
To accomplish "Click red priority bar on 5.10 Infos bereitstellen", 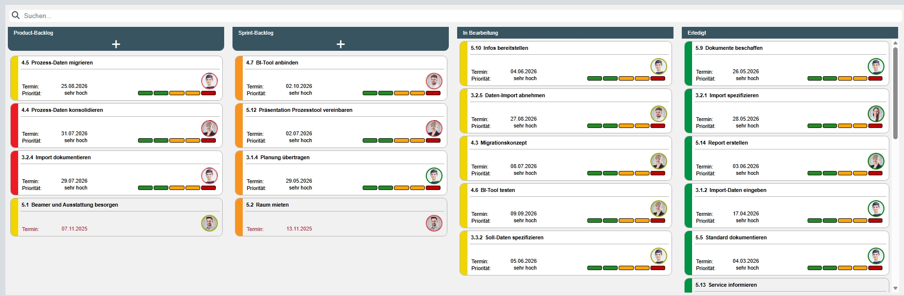I will (658, 78).
